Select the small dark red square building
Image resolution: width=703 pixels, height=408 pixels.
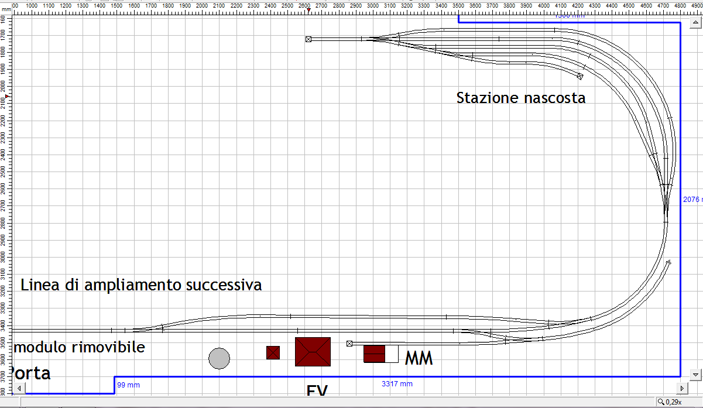(x=273, y=352)
